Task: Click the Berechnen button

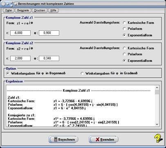Action: point(63,139)
